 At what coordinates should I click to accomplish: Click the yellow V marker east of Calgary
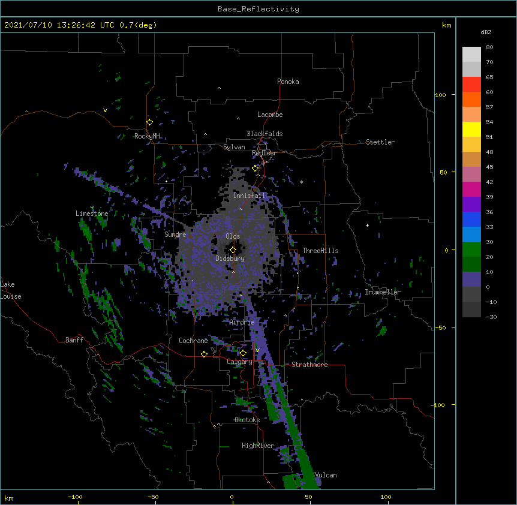coord(257,350)
